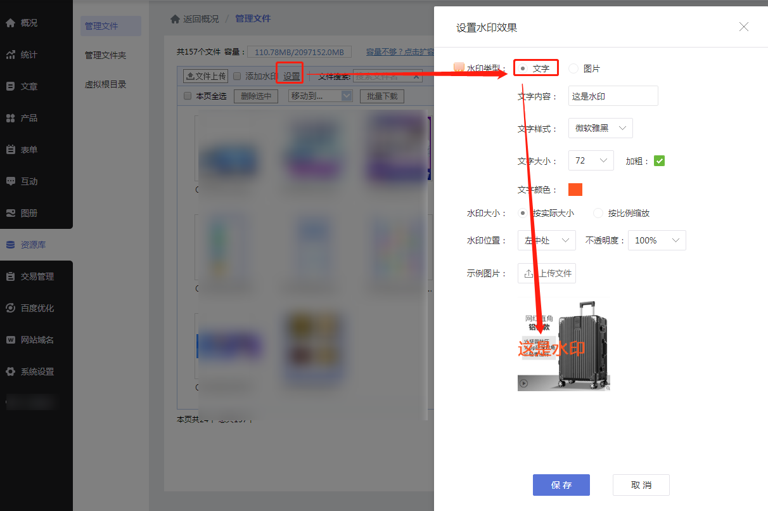Click the 系统设置 gear icon in sidebar

[10, 372]
